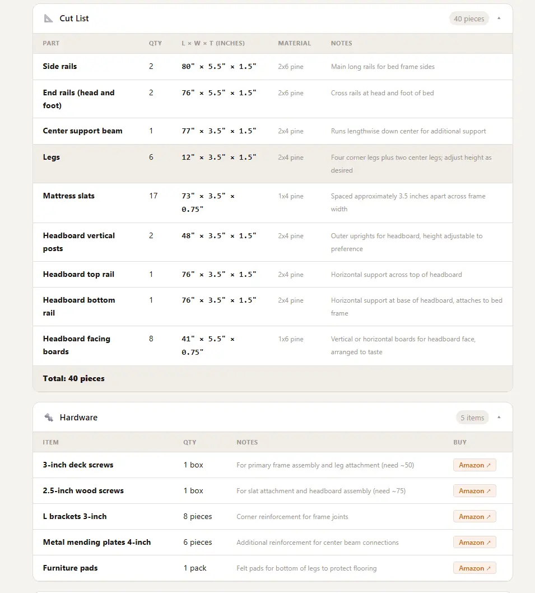Click the 48" × 3.5" × 1.5" dimension
This screenshot has height=593, width=535.
(x=219, y=235)
